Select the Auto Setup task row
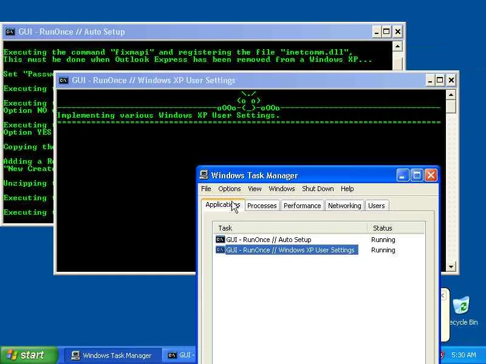This screenshot has height=364, width=486. point(319,240)
